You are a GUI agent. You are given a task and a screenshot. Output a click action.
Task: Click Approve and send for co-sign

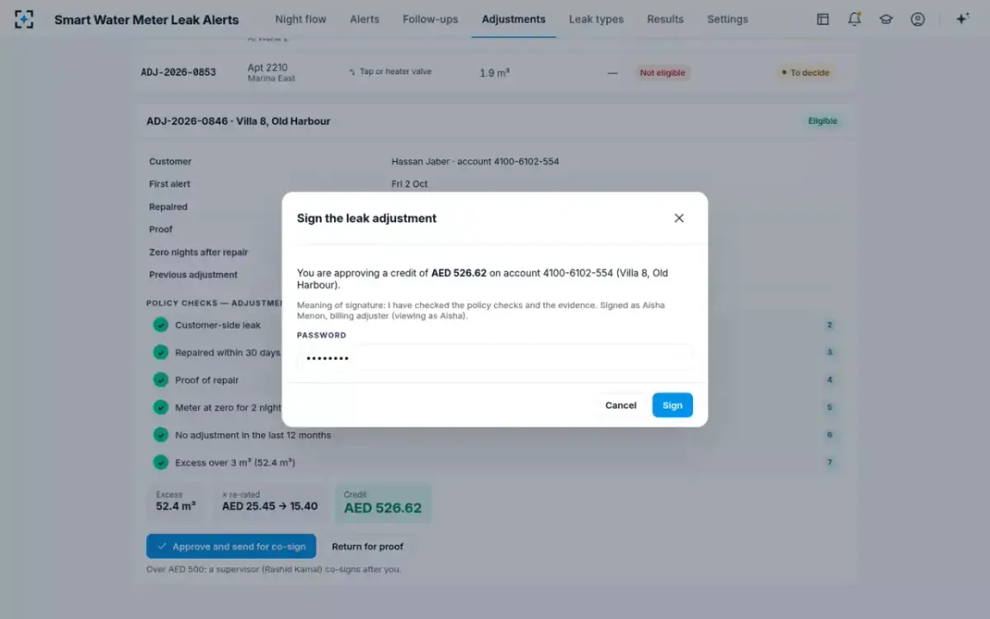click(x=231, y=546)
